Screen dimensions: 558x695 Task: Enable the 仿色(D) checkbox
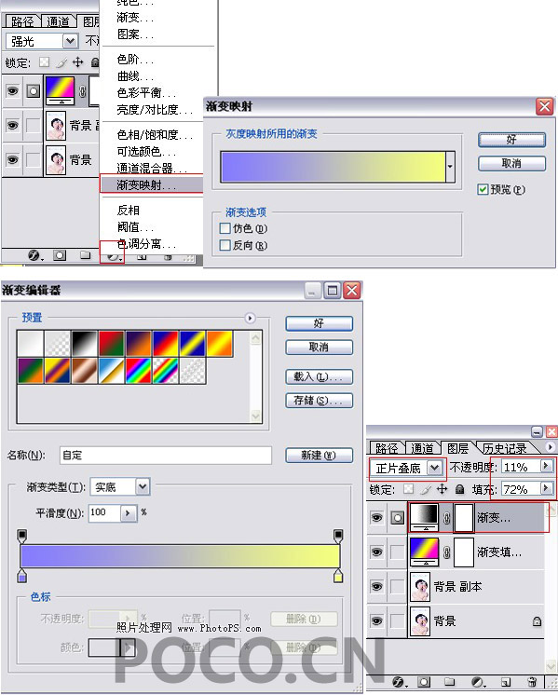[225, 228]
